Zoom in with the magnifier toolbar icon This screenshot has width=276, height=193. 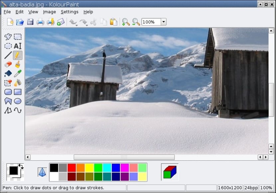pyautogui.click(x=125, y=22)
